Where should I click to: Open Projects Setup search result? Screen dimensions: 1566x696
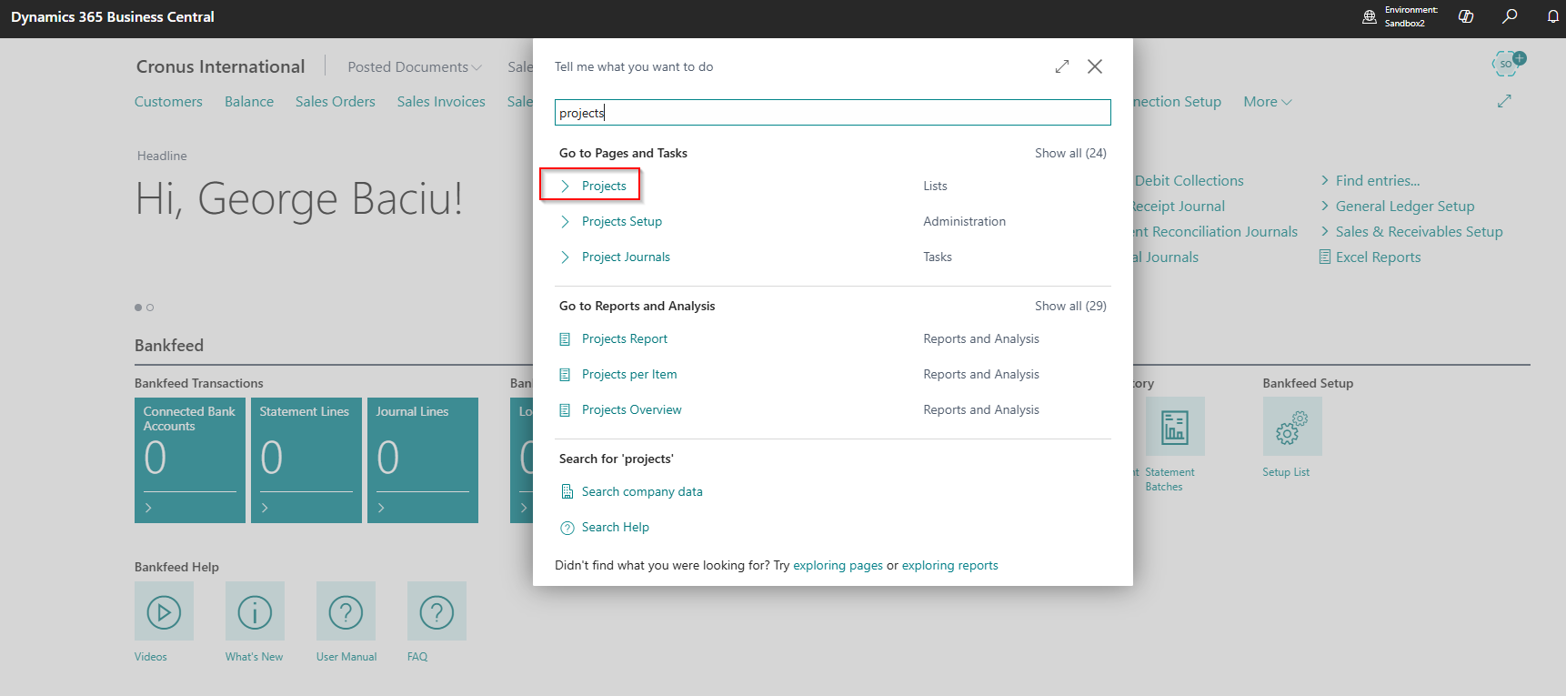click(x=622, y=221)
